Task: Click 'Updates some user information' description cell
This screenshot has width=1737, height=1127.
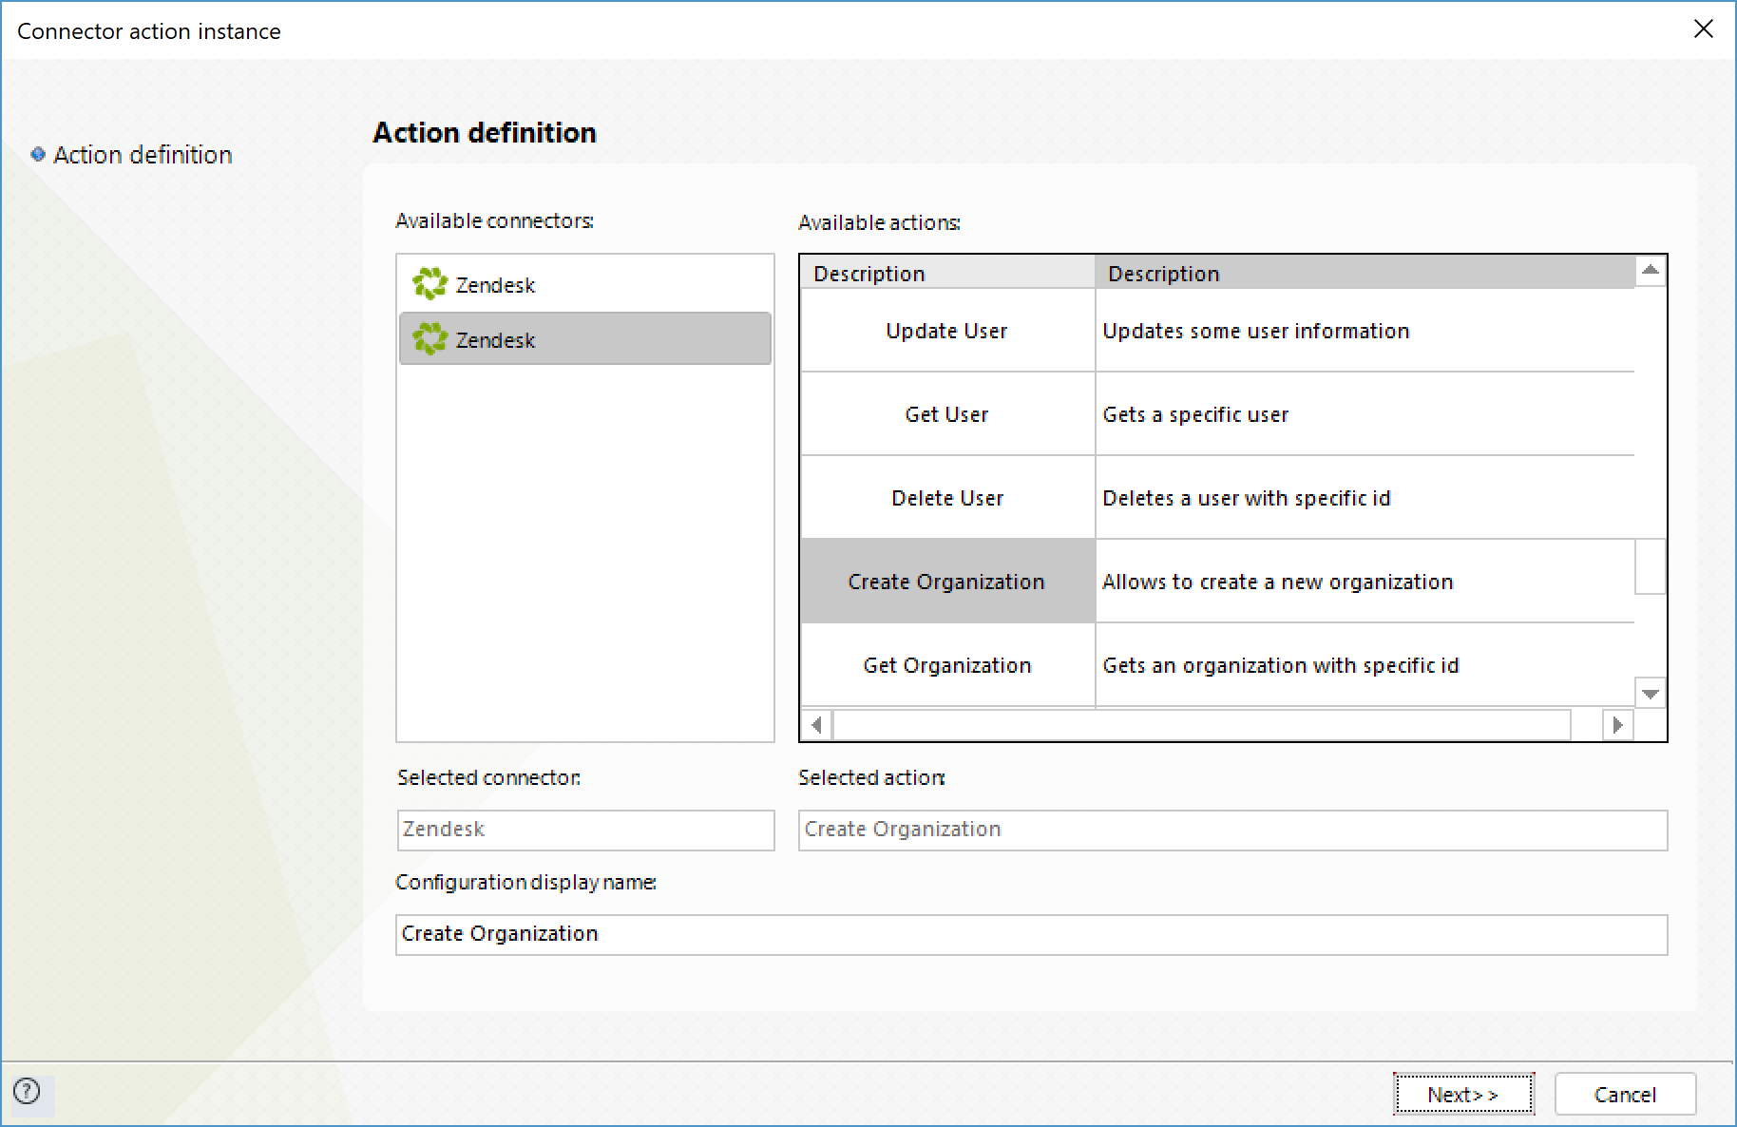Action: 1365,331
